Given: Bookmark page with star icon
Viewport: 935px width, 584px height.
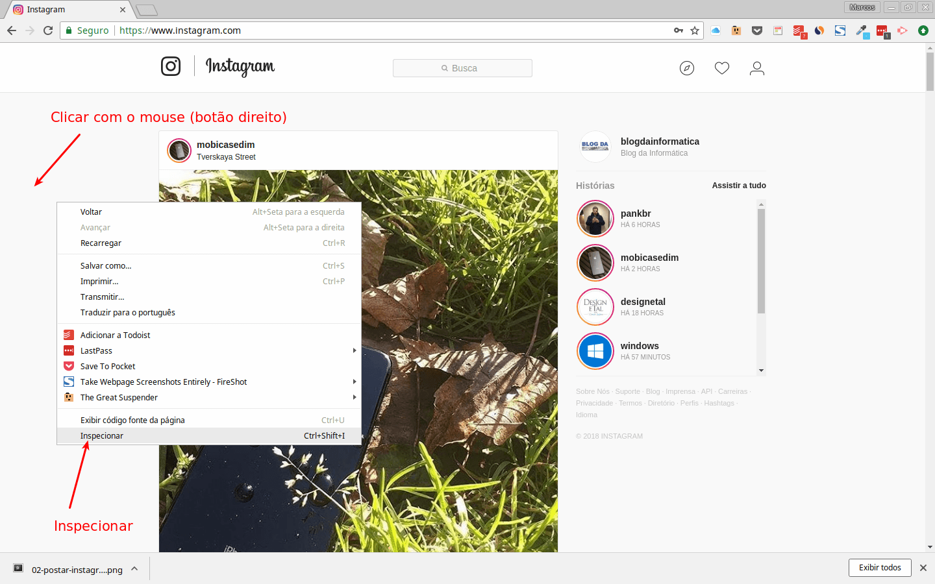Looking at the screenshot, I should point(695,30).
